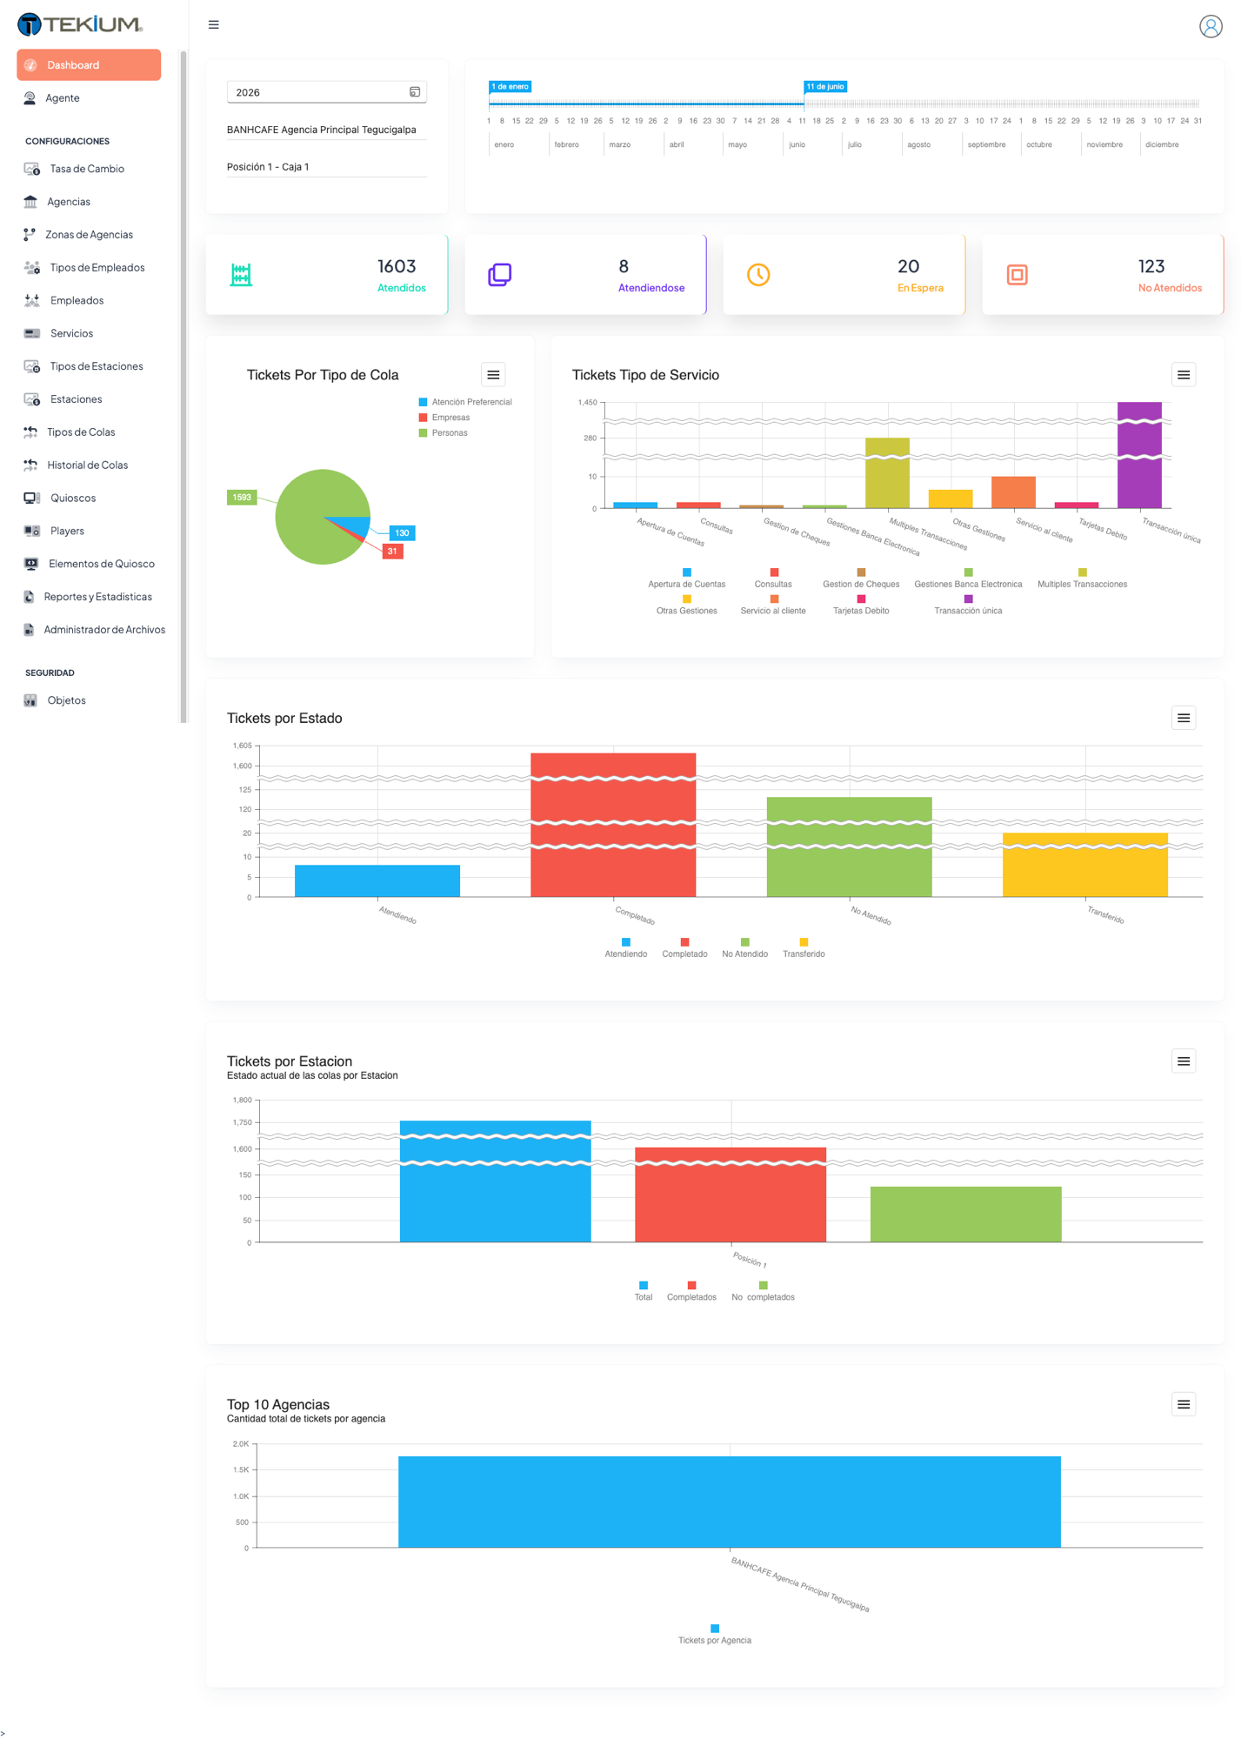Toggle Empresas series in pie legend
The height and width of the screenshot is (1740, 1241).
click(x=444, y=418)
